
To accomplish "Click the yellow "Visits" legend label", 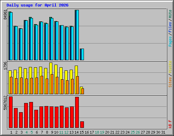I will (170, 67).
